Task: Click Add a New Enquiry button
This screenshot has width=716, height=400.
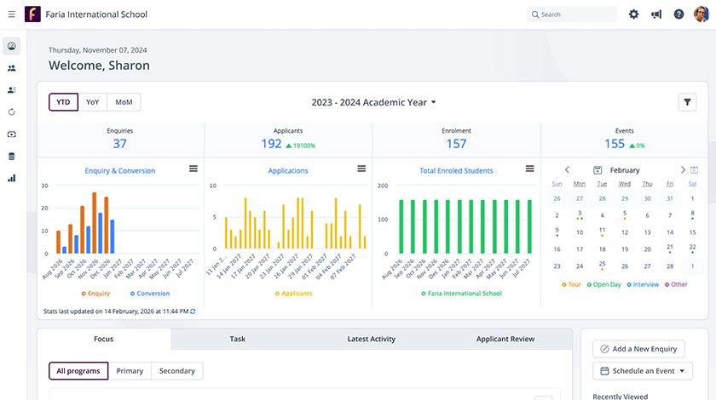Action: 638,349
